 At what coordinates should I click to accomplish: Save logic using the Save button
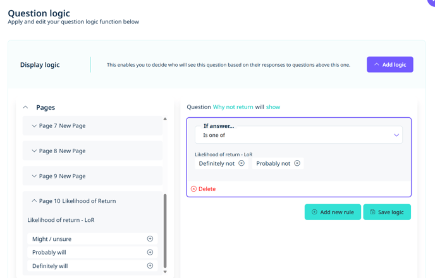(x=387, y=212)
